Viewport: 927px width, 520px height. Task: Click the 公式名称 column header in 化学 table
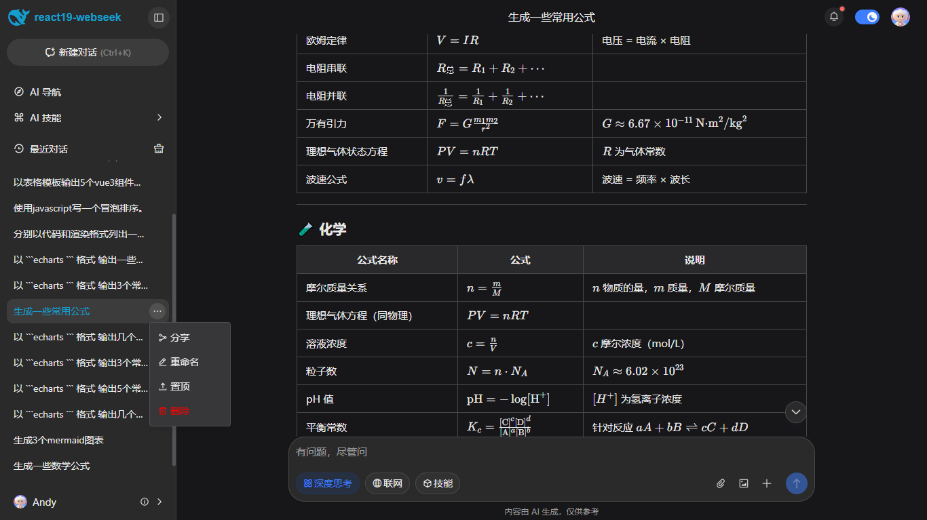coord(377,260)
